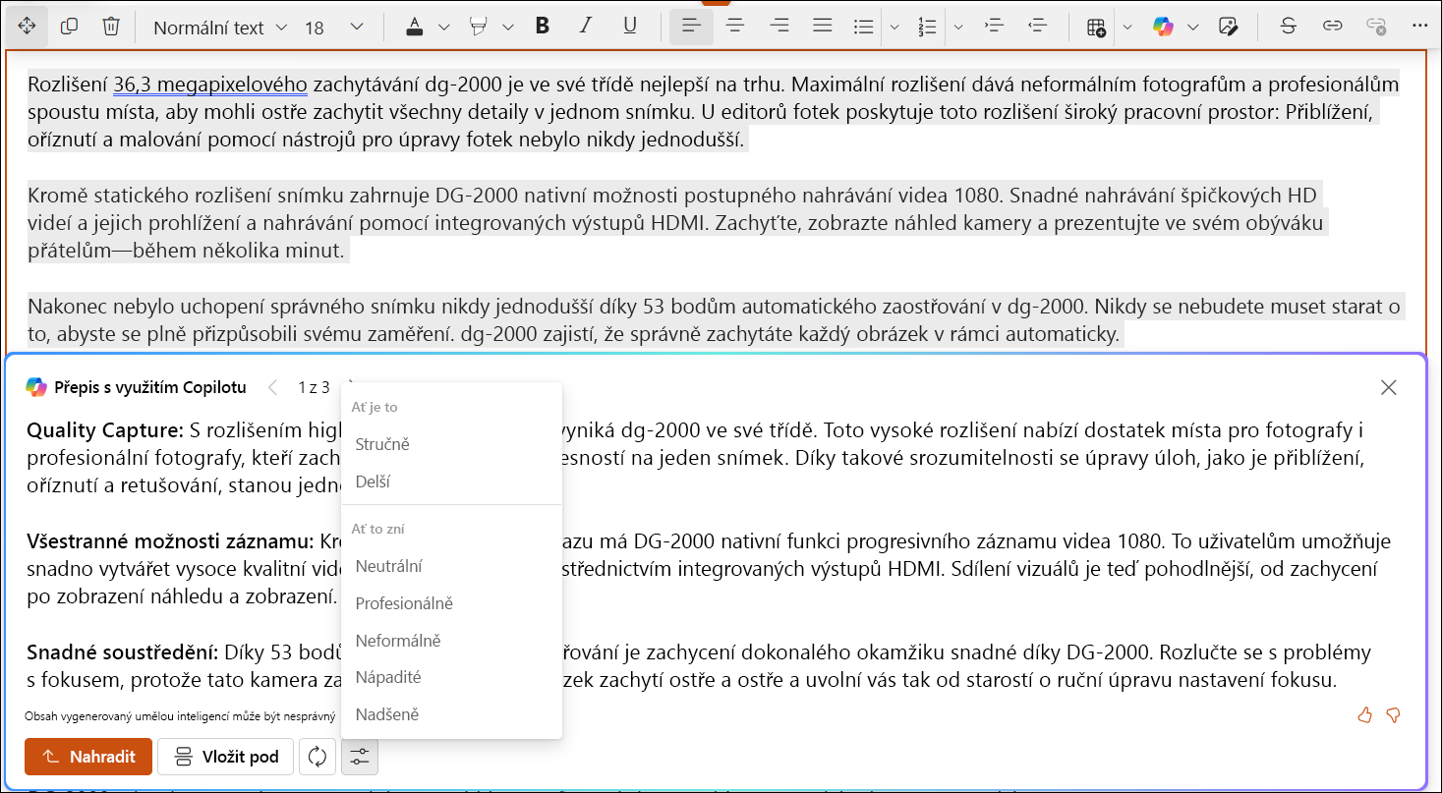Toggle underline formatting
This screenshot has width=1442, height=793.
[x=631, y=27]
